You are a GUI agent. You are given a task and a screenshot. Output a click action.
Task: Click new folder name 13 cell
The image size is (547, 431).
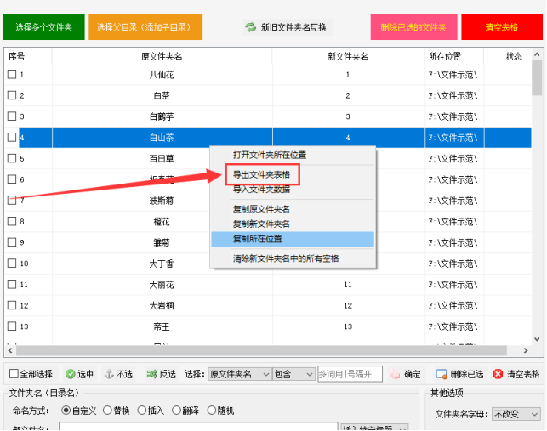point(348,326)
